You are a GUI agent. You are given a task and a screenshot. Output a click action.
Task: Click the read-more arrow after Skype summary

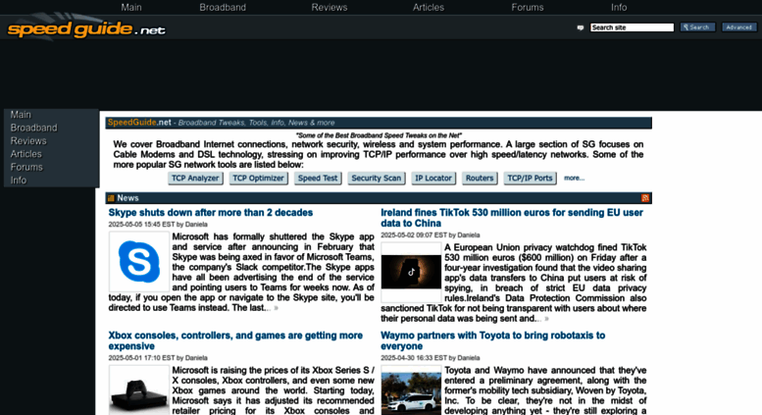point(276,308)
